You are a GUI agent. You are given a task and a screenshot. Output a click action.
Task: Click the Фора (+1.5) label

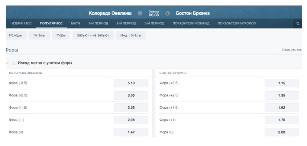169,108
